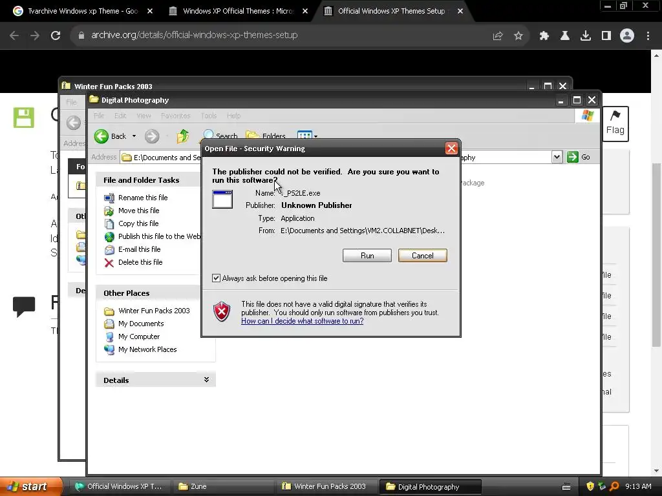Image resolution: width=662 pixels, height=496 pixels.
Task: Click the Windows Start button
Action: pyautogui.click(x=31, y=486)
